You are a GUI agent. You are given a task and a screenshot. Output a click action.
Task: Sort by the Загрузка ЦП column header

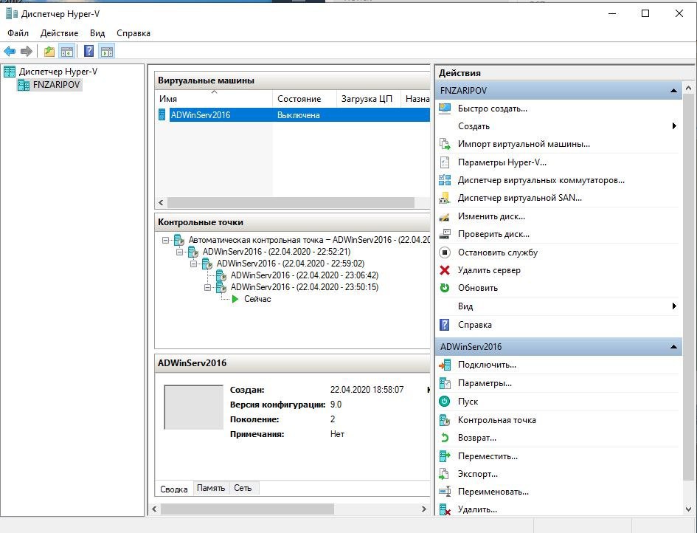368,99
